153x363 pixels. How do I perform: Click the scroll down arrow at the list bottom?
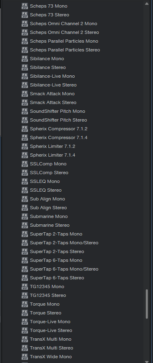coord(147,361)
